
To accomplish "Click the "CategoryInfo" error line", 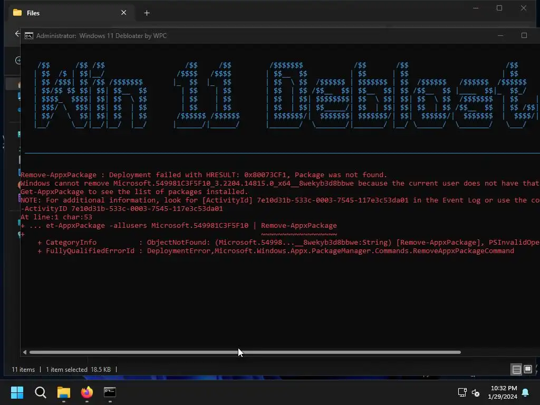I will tap(288, 243).
